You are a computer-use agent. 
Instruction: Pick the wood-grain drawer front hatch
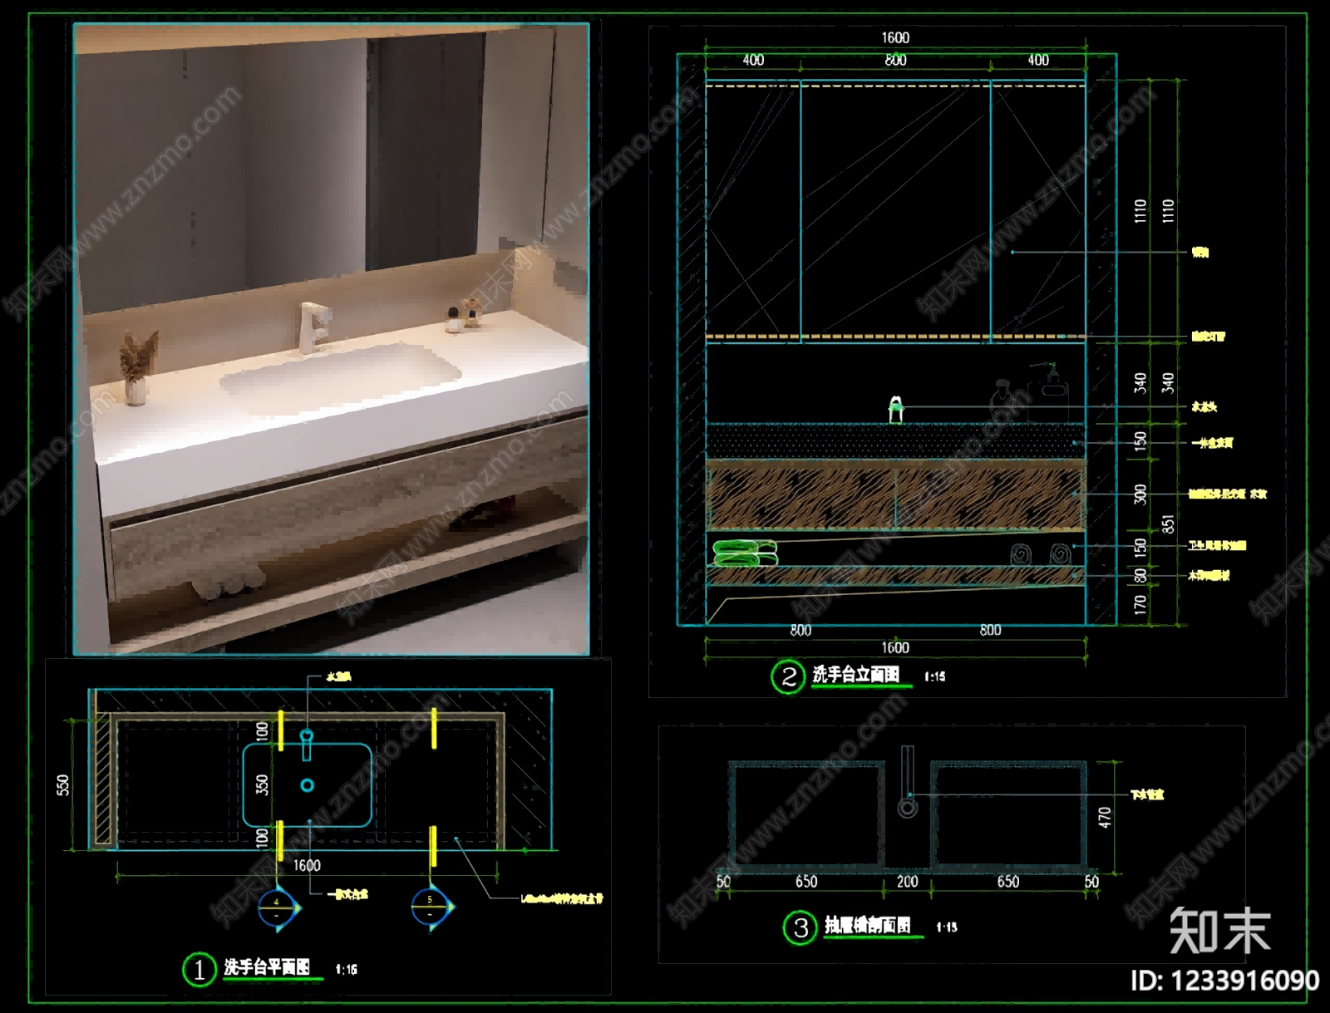(895, 496)
